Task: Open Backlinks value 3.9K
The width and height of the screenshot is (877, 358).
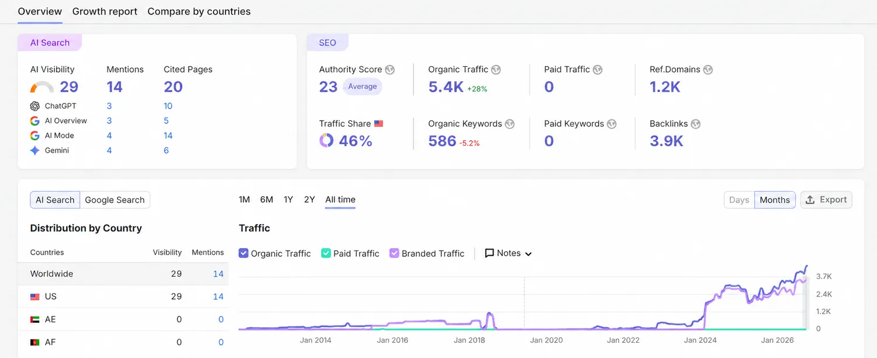Action: click(x=667, y=141)
